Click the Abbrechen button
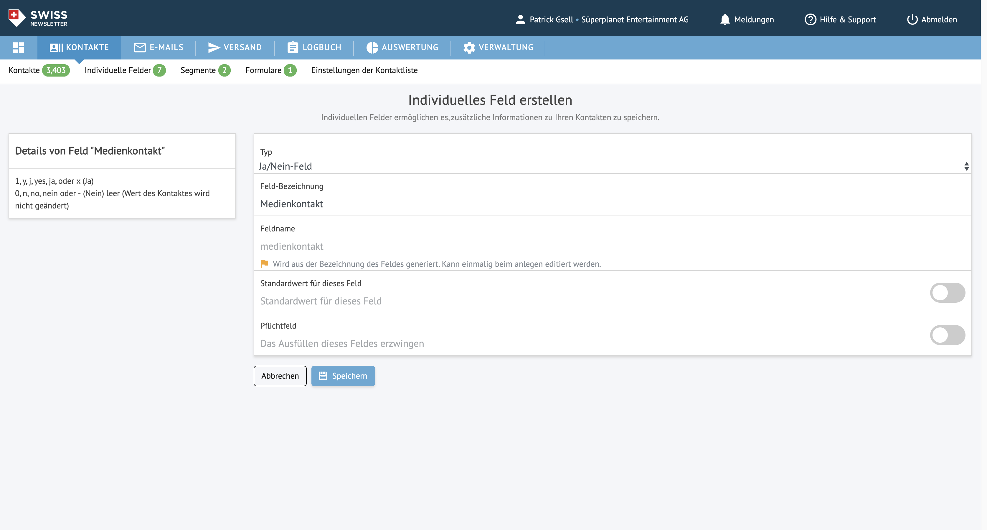987x530 pixels. click(280, 376)
